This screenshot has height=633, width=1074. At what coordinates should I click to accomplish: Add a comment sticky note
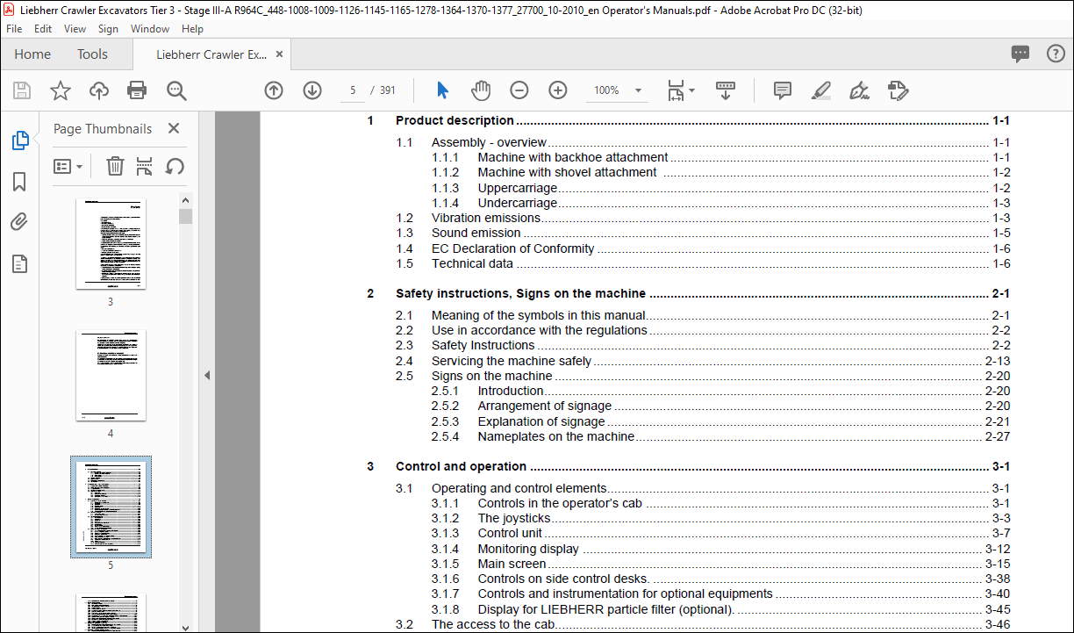783,90
